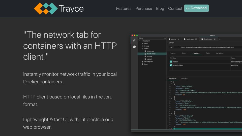Click the X-Auth-Token key cell
This screenshot has width=242, height=136.
pos(201,65)
